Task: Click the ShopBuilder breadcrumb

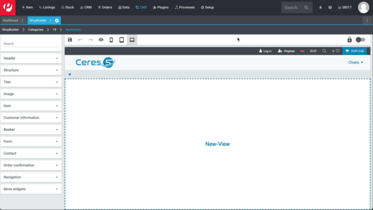Action: click(10, 30)
